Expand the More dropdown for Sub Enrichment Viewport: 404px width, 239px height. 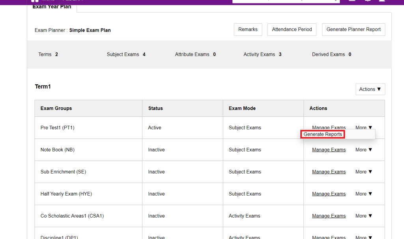(363, 172)
